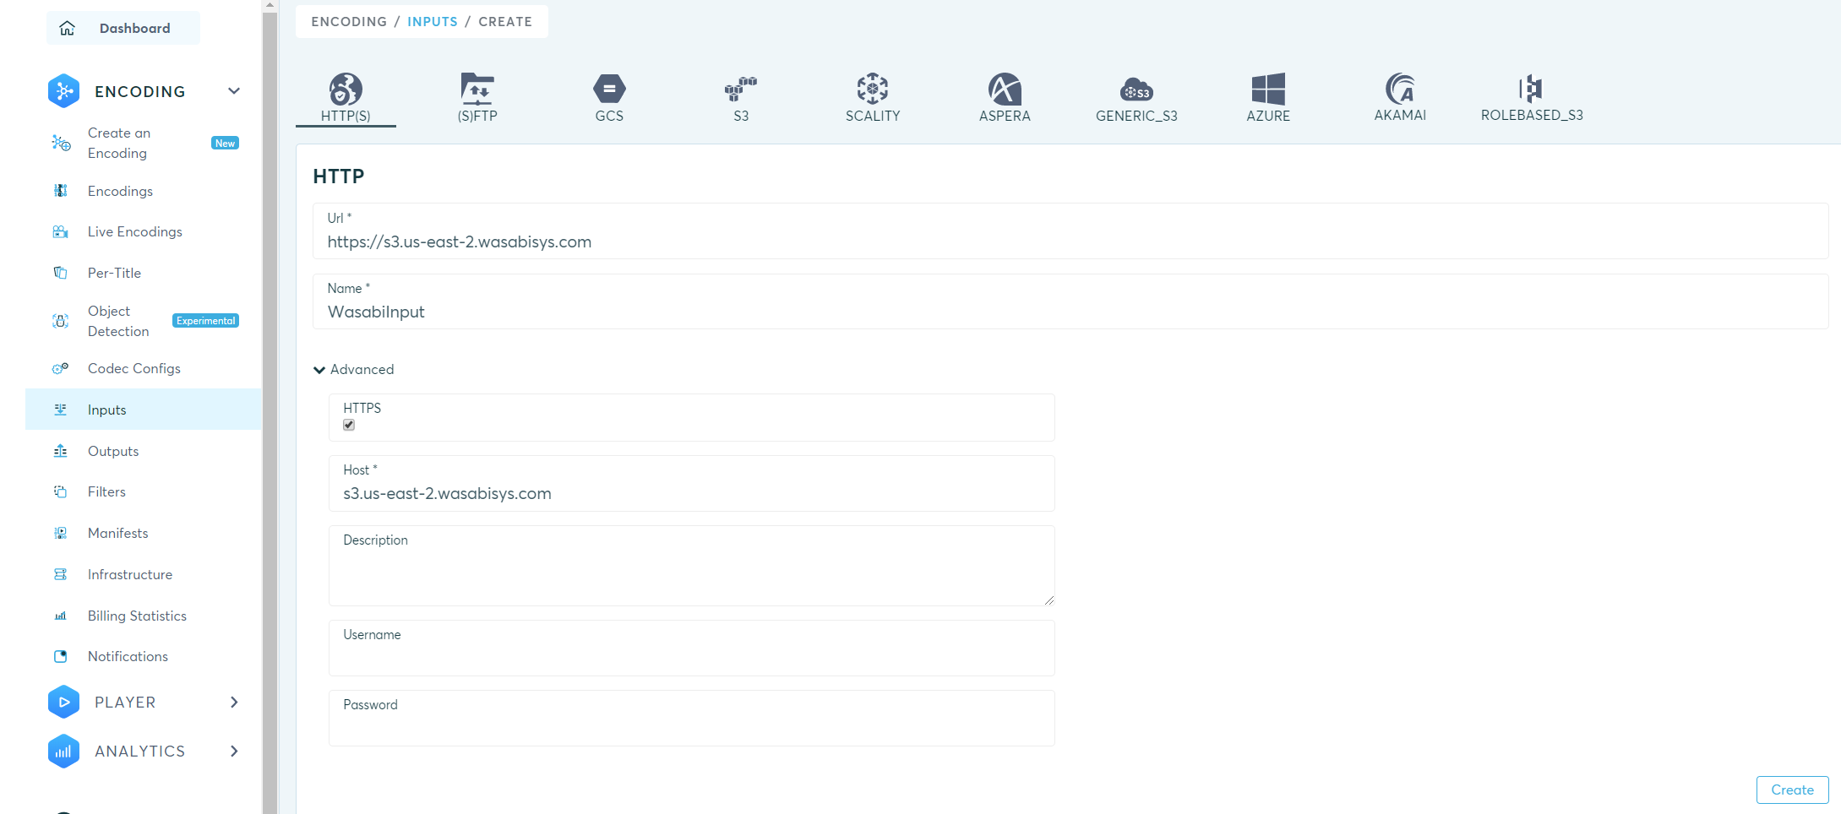Open Billing Statistics page
The height and width of the screenshot is (814, 1841).
point(137,616)
